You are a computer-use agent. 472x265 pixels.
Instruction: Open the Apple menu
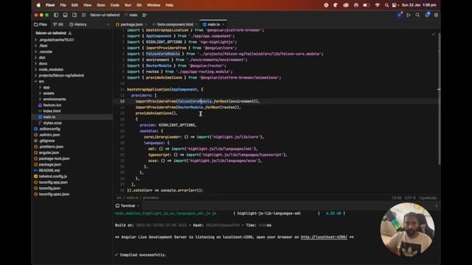click(38, 5)
